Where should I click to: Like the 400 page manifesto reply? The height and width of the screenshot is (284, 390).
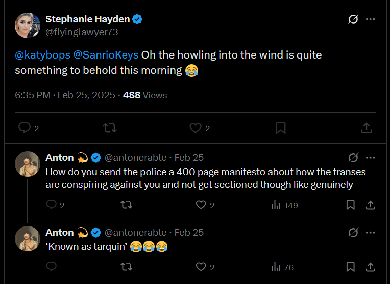[201, 205]
